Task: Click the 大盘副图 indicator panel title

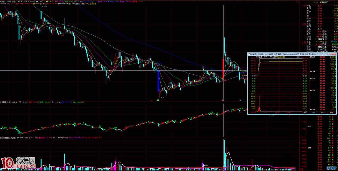Action: coord(3,102)
